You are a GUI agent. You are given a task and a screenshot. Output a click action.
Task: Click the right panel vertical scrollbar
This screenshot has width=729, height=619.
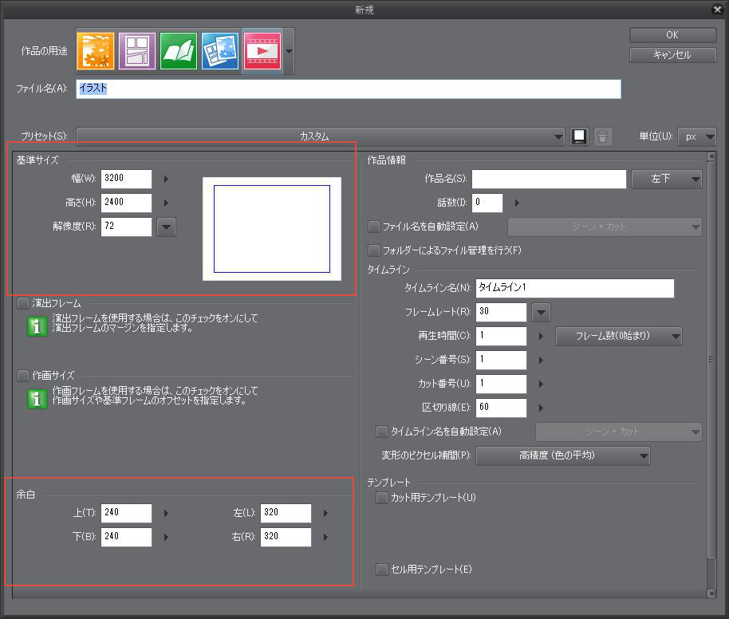coord(711,359)
